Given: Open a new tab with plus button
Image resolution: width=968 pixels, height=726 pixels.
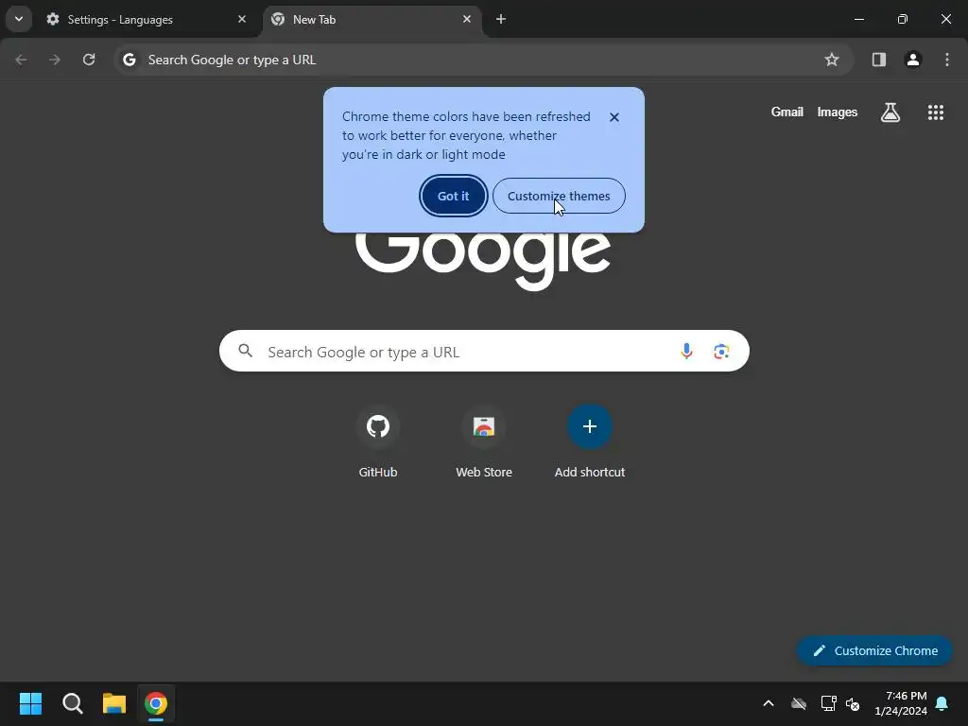Looking at the screenshot, I should (501, 19).
